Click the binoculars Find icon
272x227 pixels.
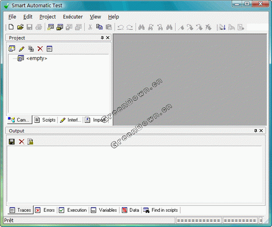click(x=141, y=27)
